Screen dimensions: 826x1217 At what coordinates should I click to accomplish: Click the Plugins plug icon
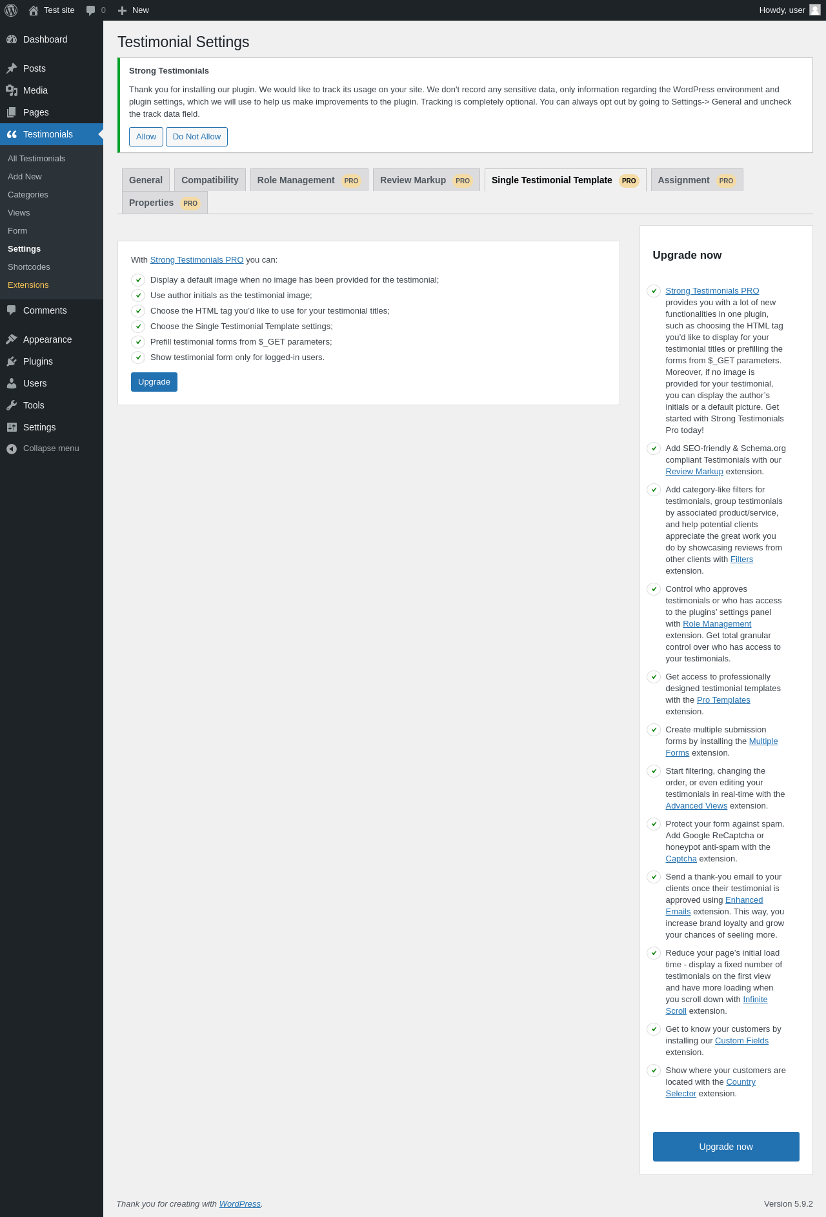tap(12, 361)
